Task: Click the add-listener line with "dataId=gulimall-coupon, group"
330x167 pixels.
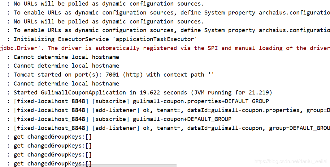Action: pos(169,128)
